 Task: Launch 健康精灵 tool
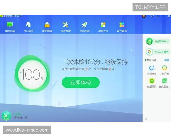[x=152, y=83]
